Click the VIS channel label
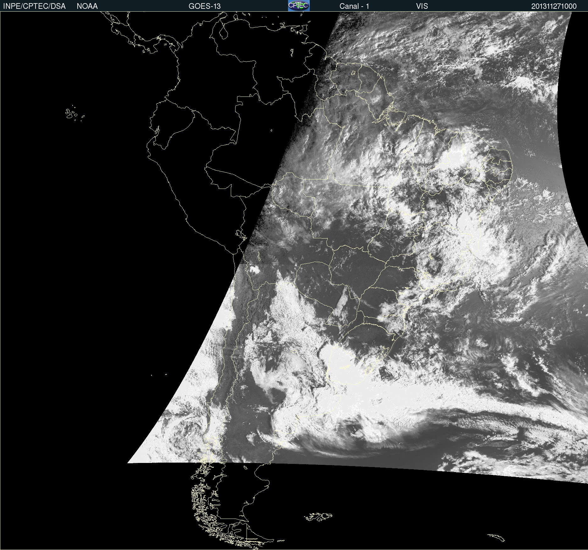 tap(422, 6)
